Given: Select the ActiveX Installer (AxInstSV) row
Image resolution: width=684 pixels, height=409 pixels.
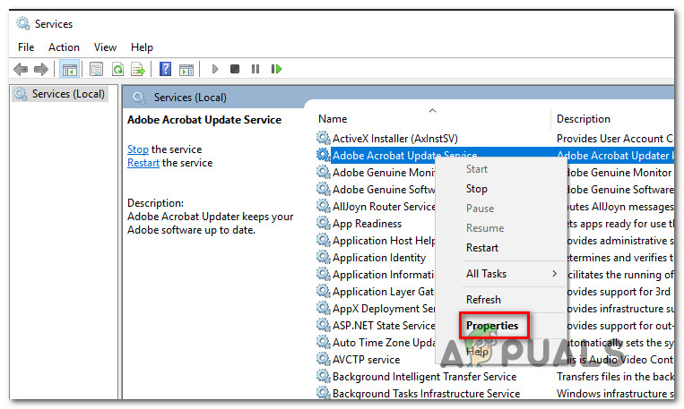Looking at the screenshot, I should coord(394,139).
